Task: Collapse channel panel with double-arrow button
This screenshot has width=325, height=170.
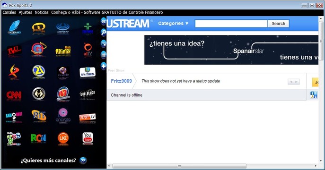Action: (x=104, y=21)
